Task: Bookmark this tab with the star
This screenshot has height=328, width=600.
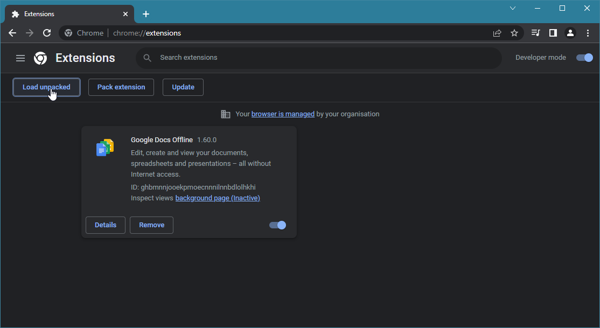Action: 514,33
